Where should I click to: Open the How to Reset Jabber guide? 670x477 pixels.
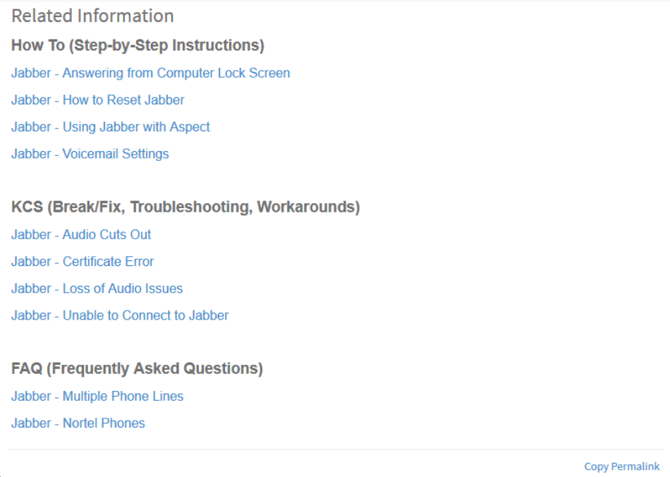97,100
